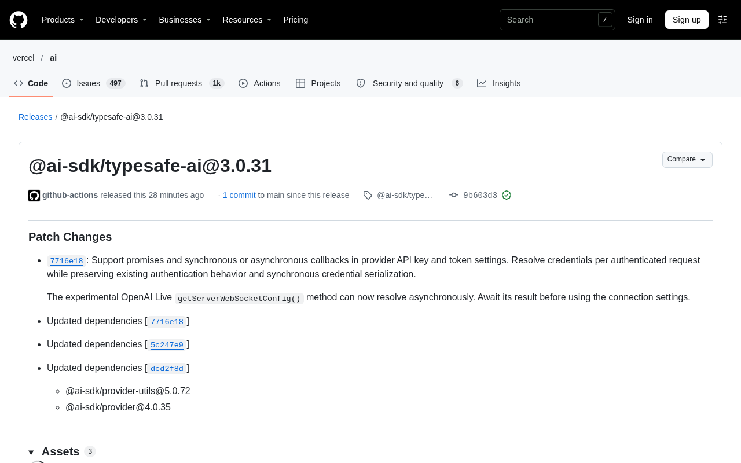Open the 5c247e9 commit link
741x463 pixels.
pyautogui.click(x=167, y=345)
